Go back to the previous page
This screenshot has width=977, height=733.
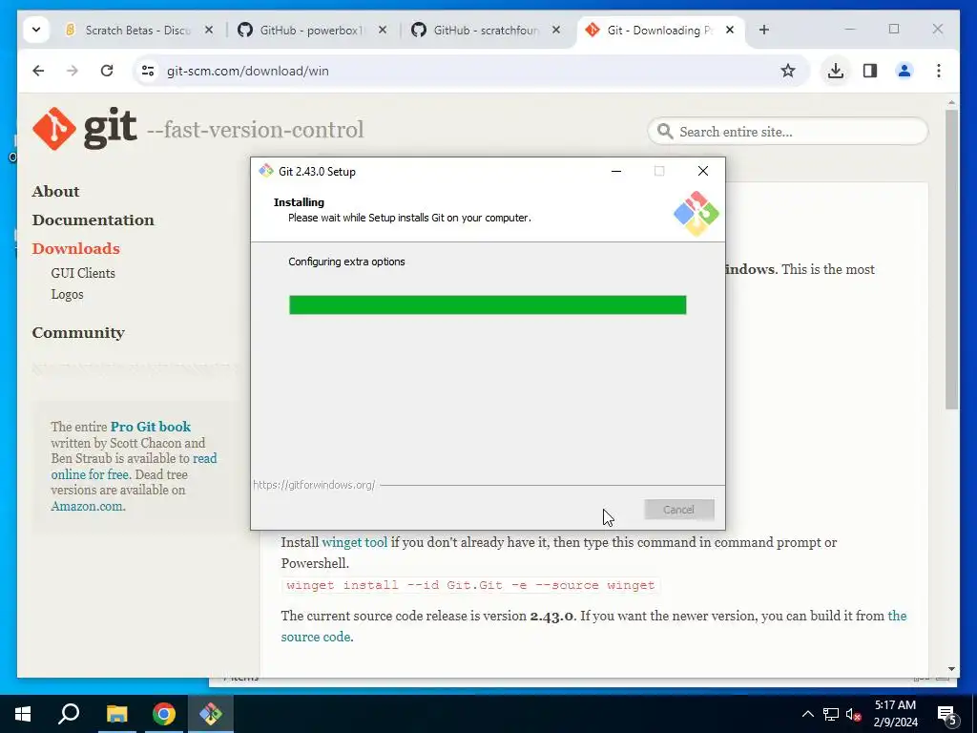coord(38,71)
